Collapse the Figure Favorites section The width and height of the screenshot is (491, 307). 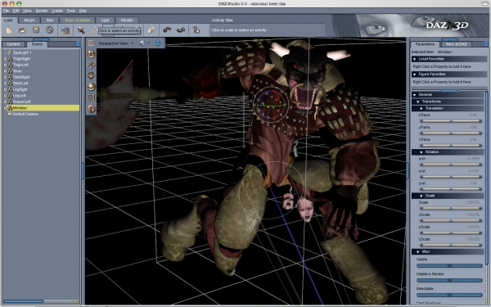[x=415, y=74]
